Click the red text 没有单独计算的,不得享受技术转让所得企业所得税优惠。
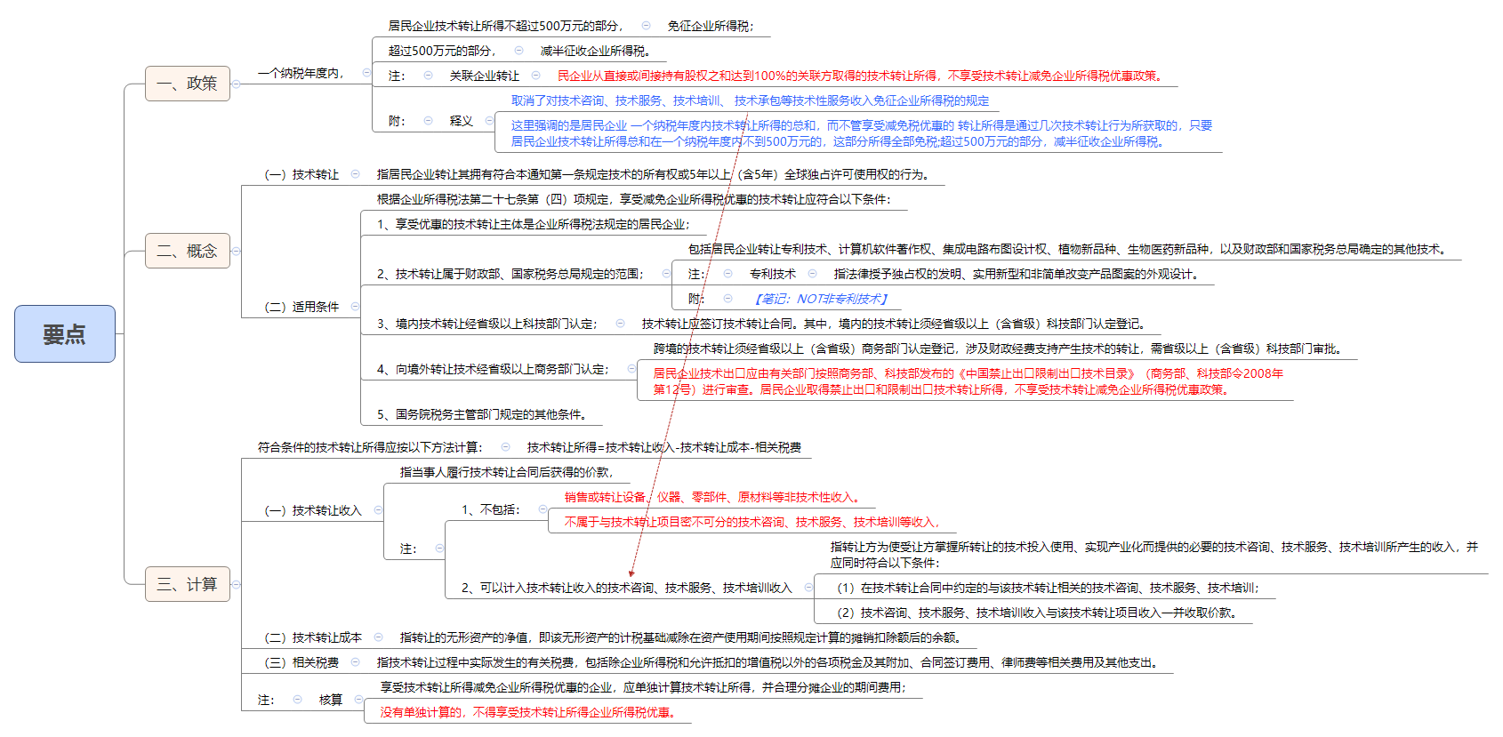Viewport: 1503px width, 737px height. point(529,712)
